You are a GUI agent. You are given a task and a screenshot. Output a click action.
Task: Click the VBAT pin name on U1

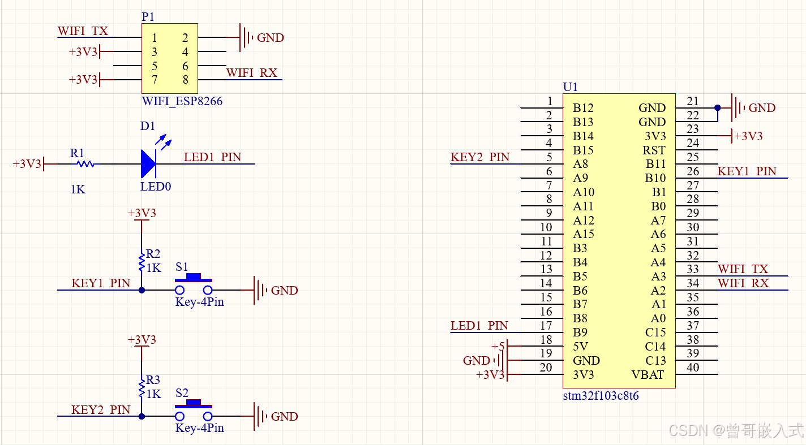pyautogui.click(x=649, y=375)
